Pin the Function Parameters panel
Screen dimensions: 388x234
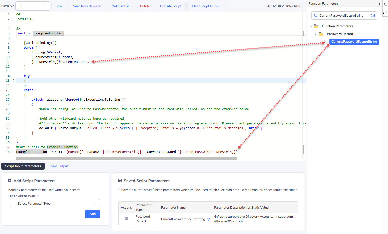click(x=380, y=4)
